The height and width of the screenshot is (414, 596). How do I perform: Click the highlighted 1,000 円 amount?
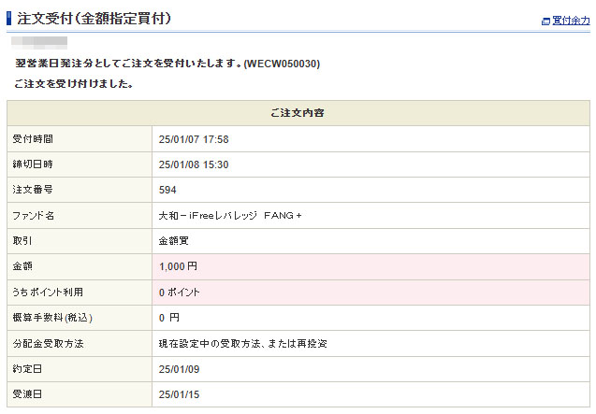178,266
